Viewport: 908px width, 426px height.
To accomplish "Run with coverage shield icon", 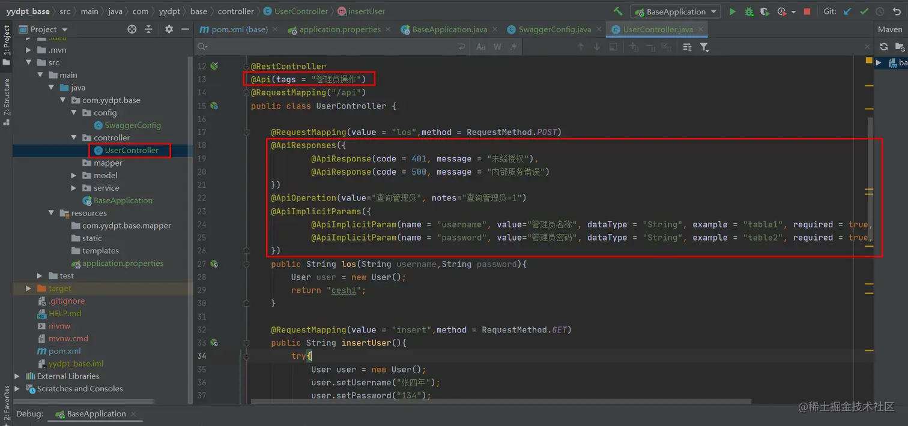I will 764,11.
